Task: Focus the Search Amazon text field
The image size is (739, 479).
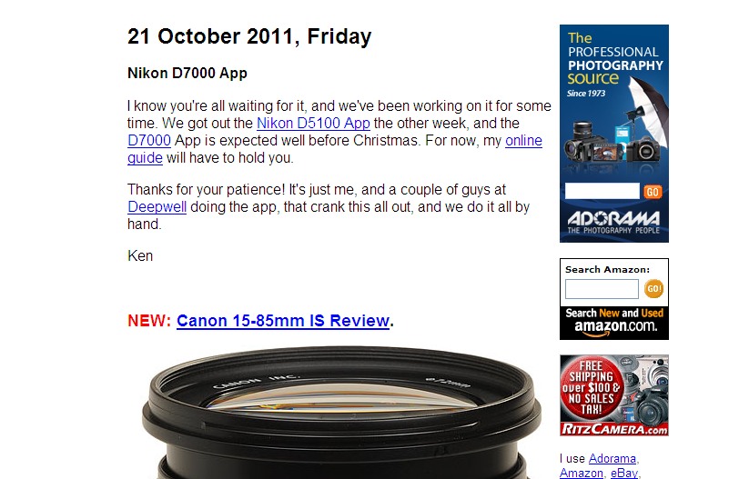Action: pos(602,289)
